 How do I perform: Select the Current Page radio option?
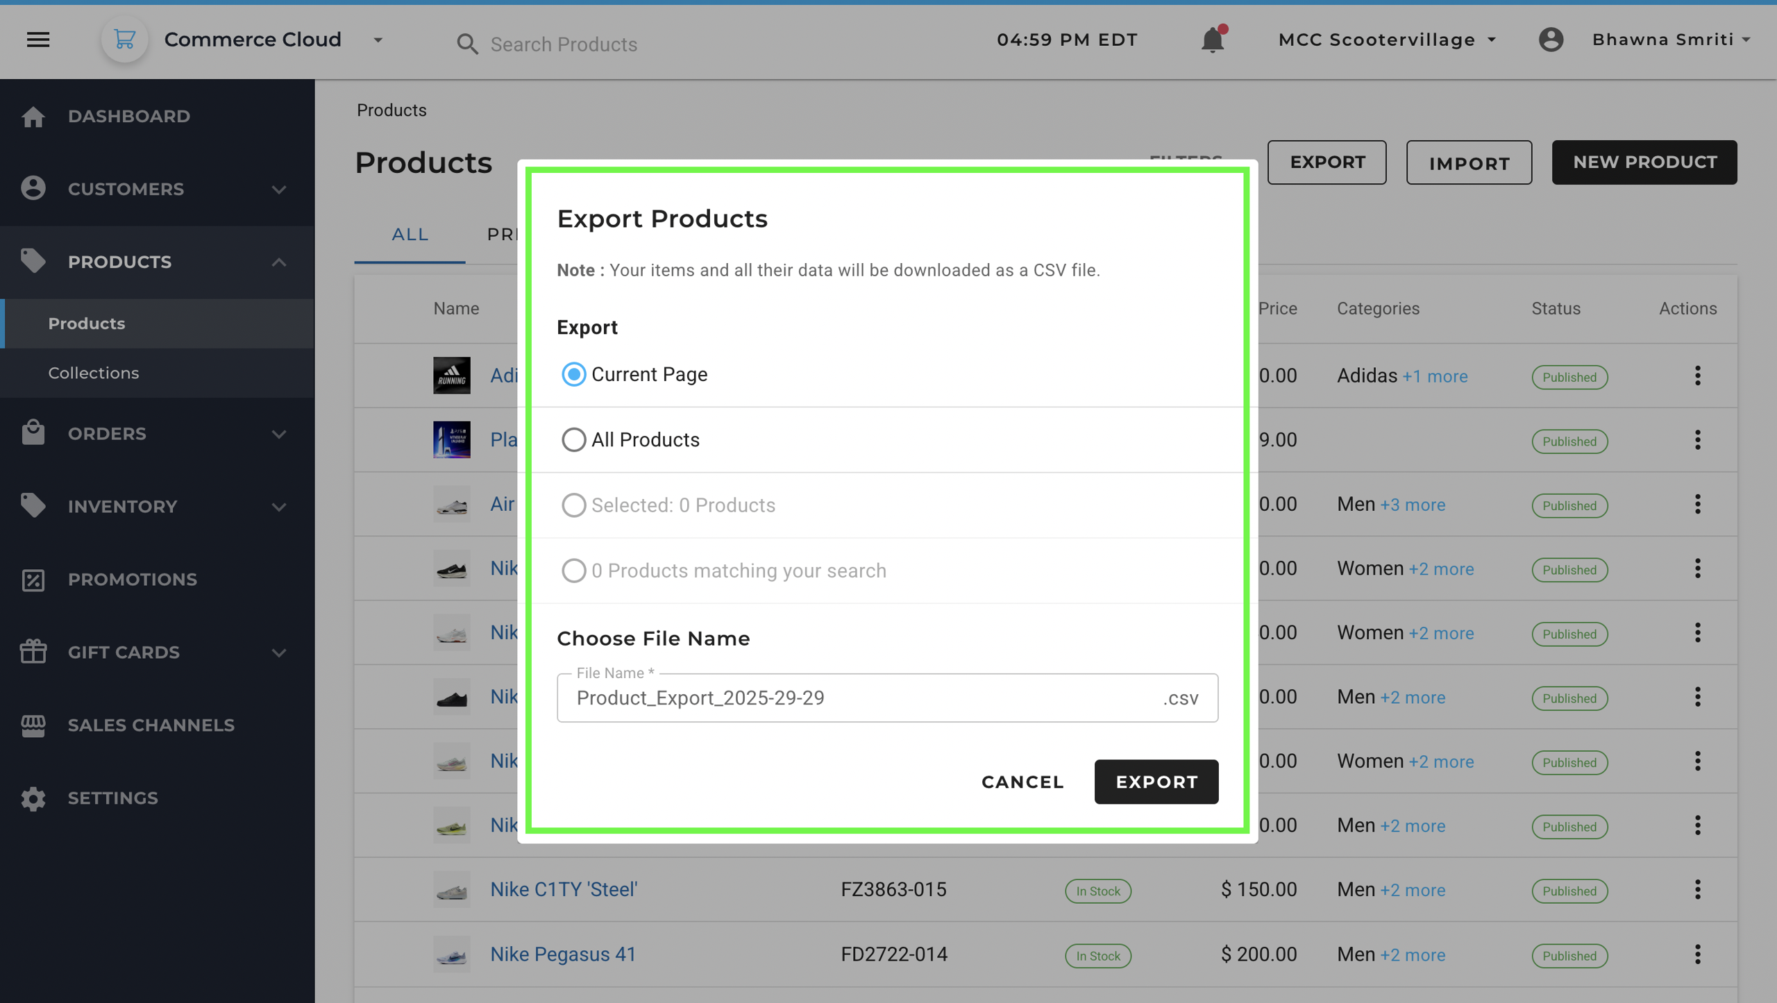[573, 374]
